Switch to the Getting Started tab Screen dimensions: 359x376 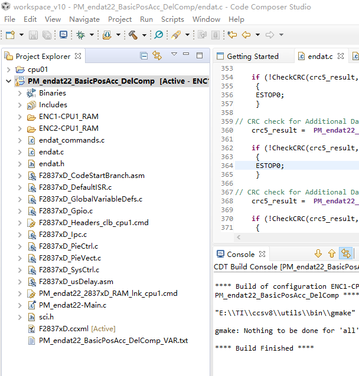click(x=252, y=57)
